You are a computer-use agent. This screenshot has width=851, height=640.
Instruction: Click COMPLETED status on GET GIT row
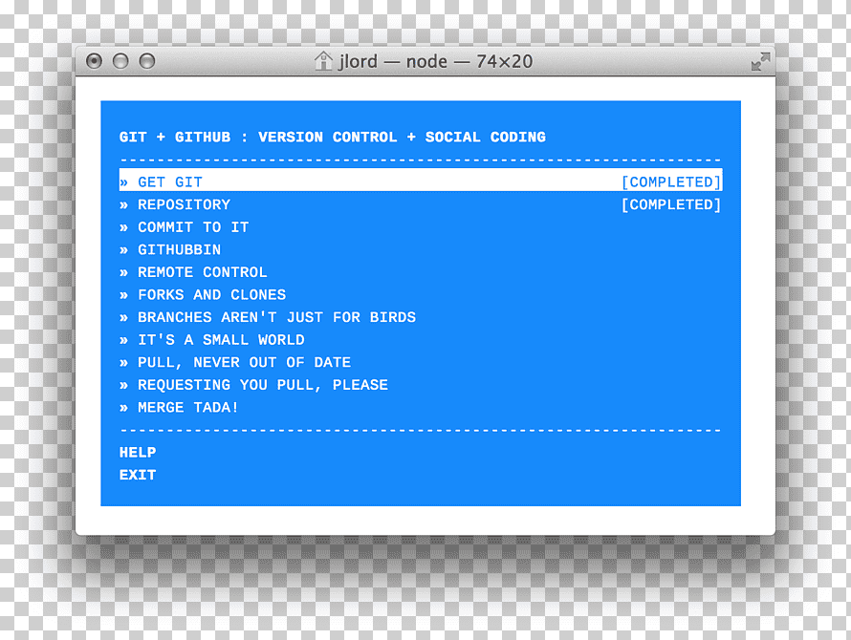[x=671, y=182]
